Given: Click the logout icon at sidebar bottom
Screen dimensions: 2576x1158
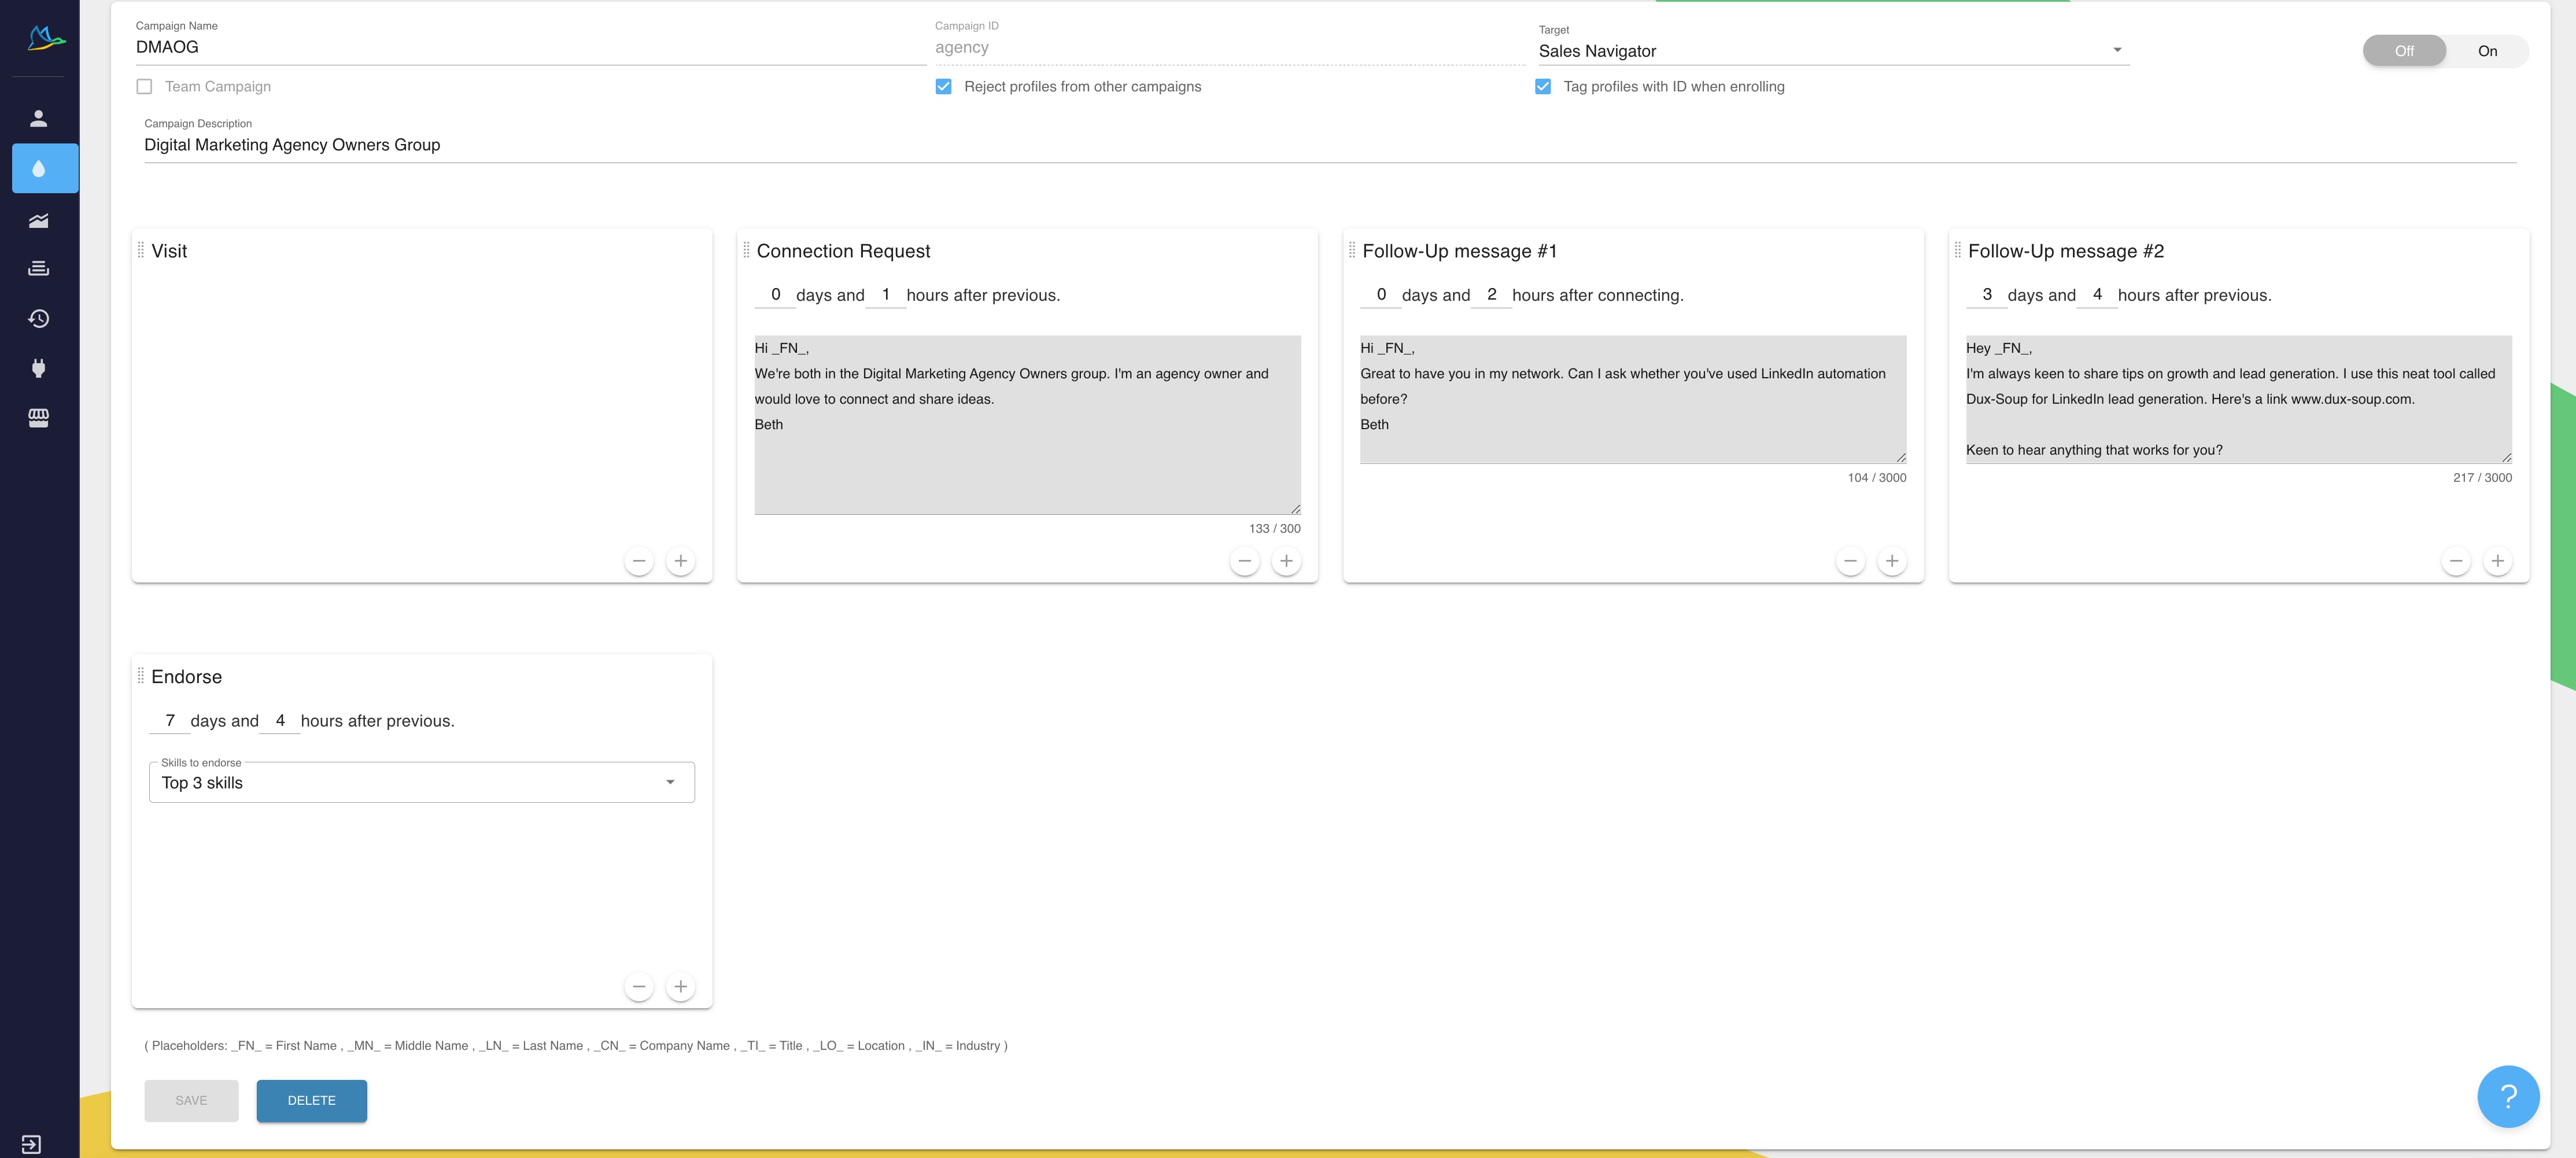Looking at the screenshot, I should coord(31,1143).
